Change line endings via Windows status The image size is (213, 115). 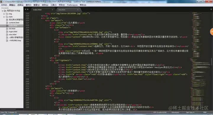point(175,112)
